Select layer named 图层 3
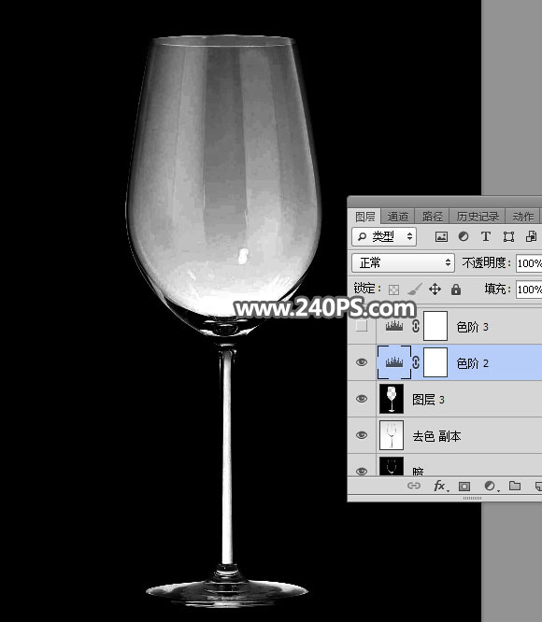The width and height of the screenshot is (542, 622). (429, 400)
